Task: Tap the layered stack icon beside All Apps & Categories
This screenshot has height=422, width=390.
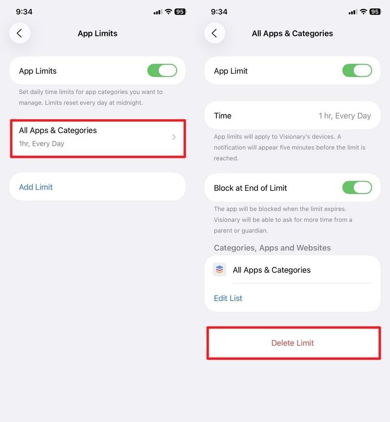Action: (x=219, y=269)
